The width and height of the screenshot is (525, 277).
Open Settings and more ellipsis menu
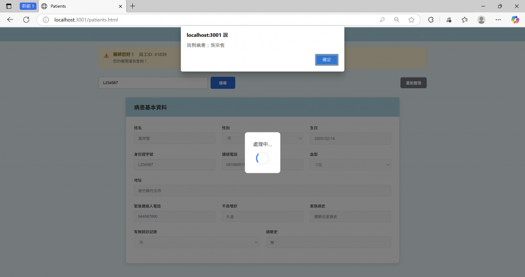(498, 20)
